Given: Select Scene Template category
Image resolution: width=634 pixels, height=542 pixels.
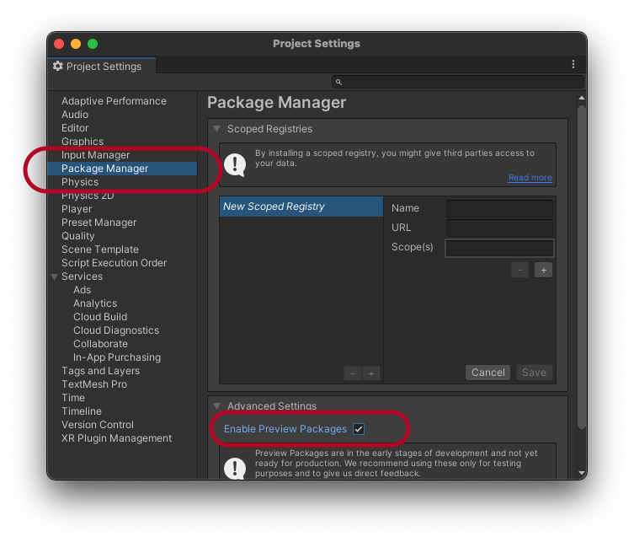Looking at the screenshot, I should click(100, 250).
